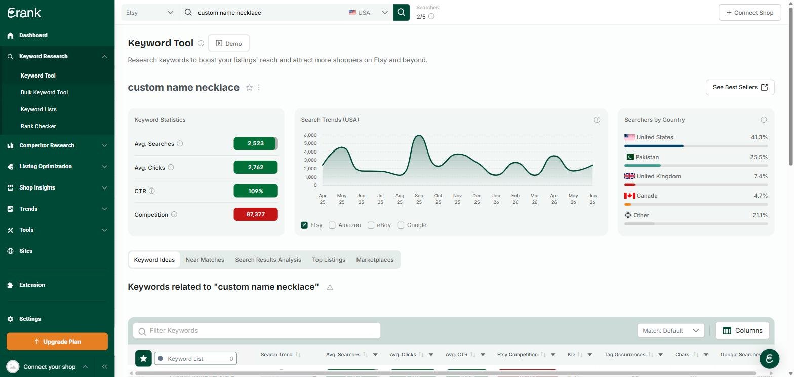Open the Etsy marketplace dropdown
794x377 pixels.
(150, 12)
